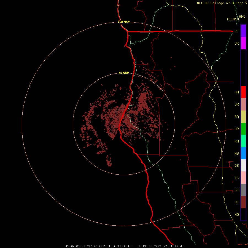248x248 pixels.
Task: Click the ND black legend swatch
Action: 243,214
